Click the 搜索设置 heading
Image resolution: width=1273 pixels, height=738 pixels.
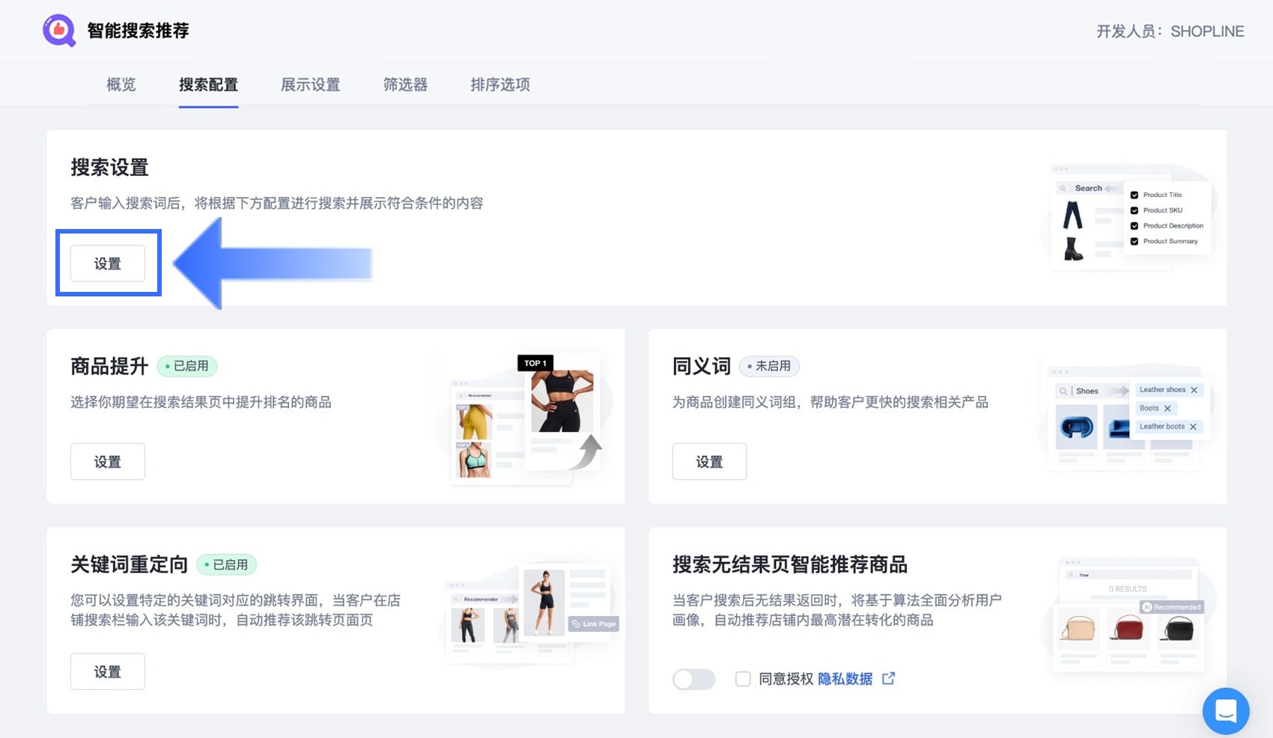pos(109,168)
